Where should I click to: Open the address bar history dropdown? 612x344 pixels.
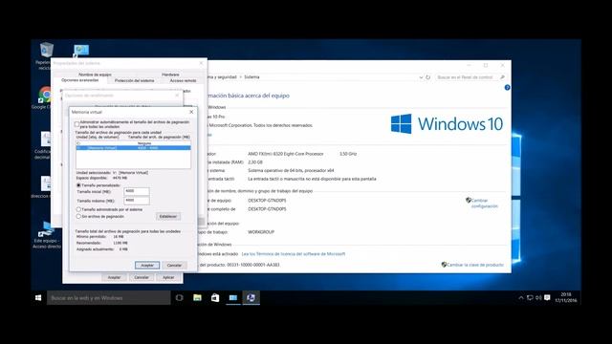tap(421, 77)
